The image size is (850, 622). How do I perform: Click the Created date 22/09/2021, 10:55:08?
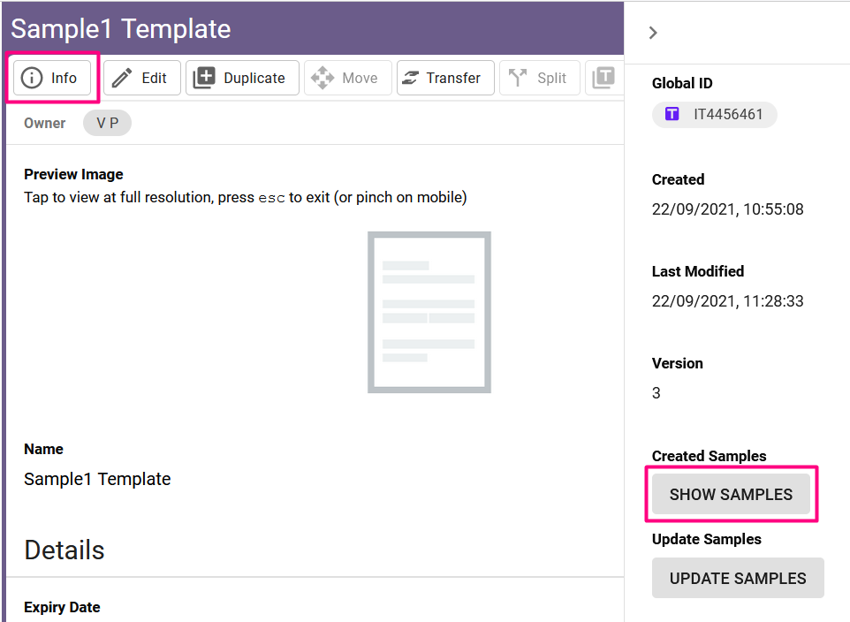(727, 209)
